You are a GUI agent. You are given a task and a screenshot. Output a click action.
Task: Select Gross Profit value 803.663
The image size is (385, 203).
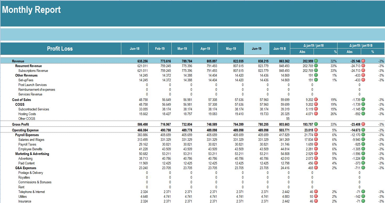point(284,124)
